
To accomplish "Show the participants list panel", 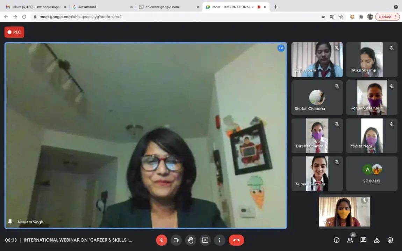I will tap(350, 240).
